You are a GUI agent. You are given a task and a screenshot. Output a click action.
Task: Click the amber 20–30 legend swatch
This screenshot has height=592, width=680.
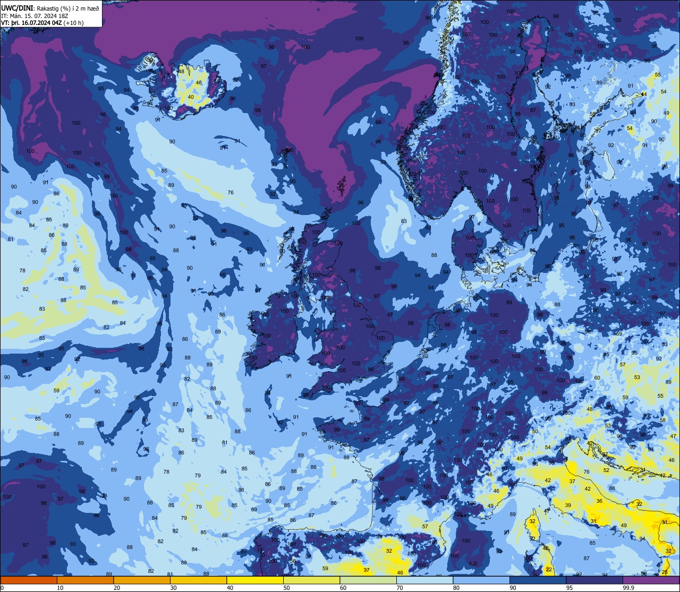click(142, 580)
